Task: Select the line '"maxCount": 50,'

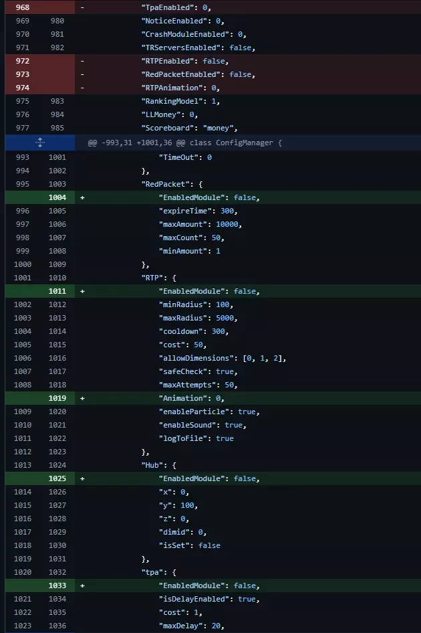Action: click(x=191, y=238)
